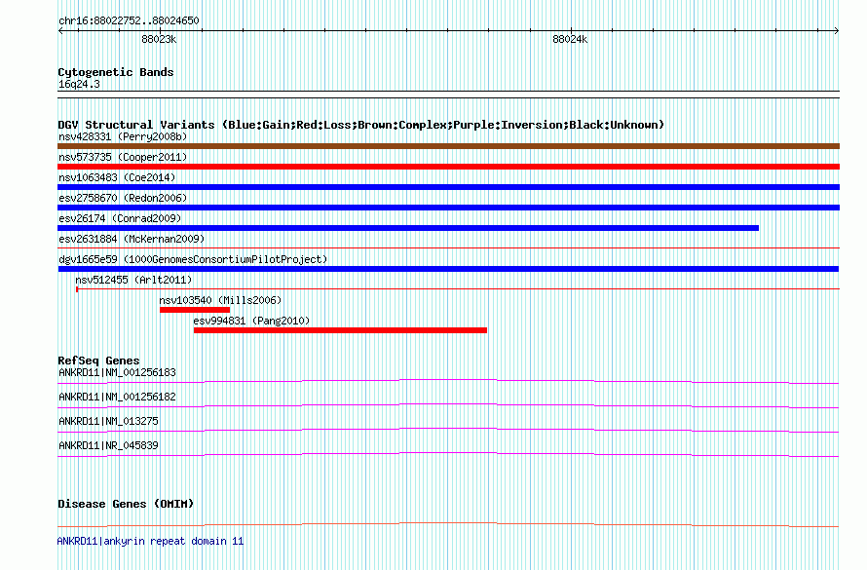Click the thin red nsv512455 loss line
The width and height of the screenshot is (867, 570).
tap(458, 288)
